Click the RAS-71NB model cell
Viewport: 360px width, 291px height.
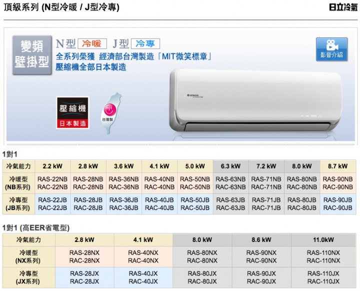[266, 183]
